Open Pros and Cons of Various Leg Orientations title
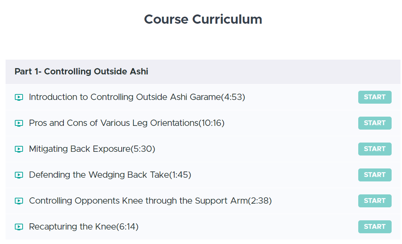 [x=126, y=123]
